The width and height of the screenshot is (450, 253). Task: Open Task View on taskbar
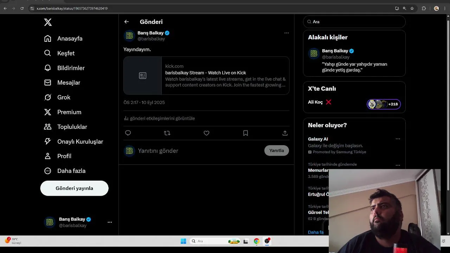tap(246, 241)
